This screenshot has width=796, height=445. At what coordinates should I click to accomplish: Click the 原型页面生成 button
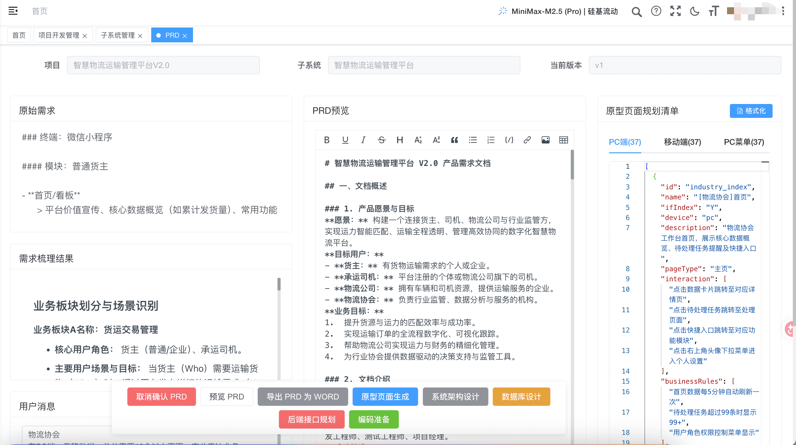coord(385,397)
